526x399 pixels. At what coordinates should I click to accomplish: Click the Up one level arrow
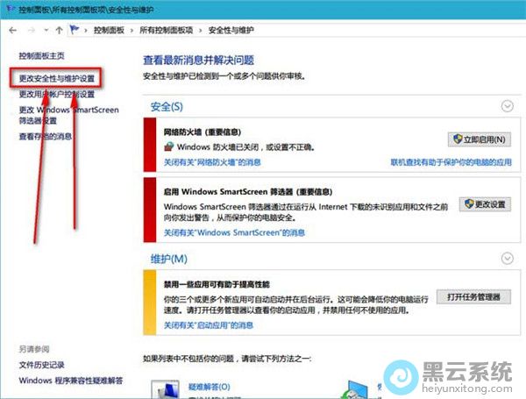click(58, 29)
